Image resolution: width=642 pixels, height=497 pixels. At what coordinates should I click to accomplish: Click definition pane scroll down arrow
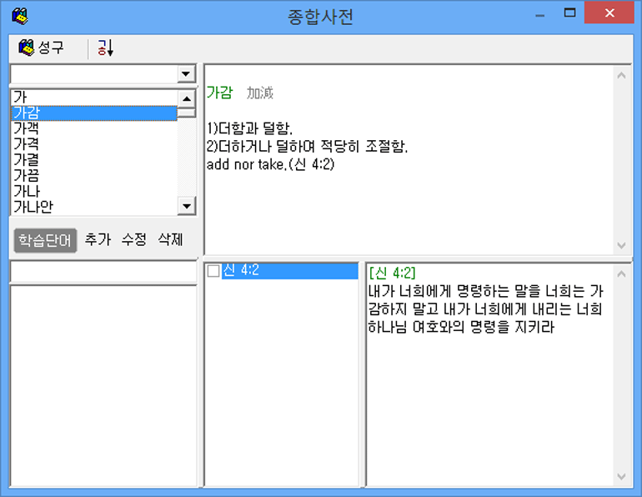(x=621, y=246)
